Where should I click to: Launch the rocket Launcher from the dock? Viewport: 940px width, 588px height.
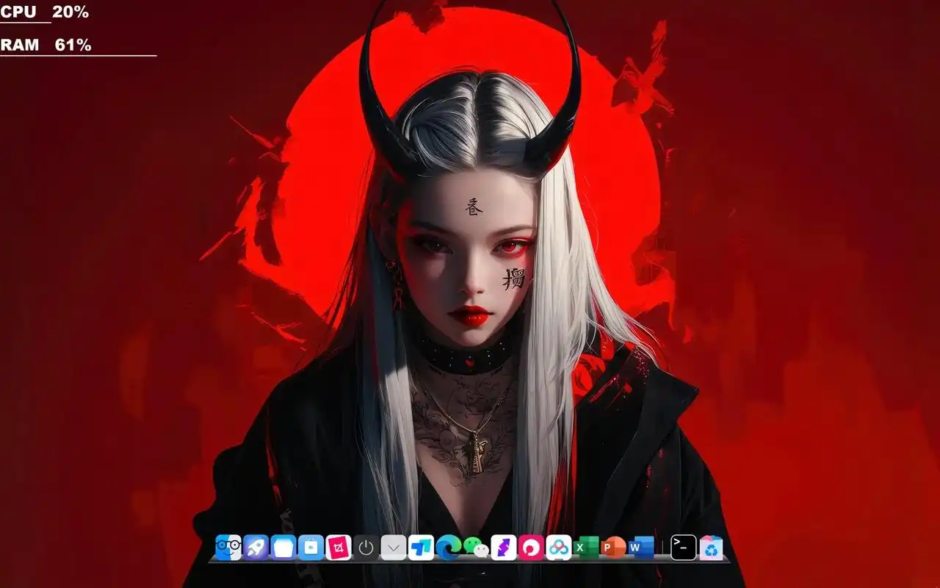tap(255, 547)
